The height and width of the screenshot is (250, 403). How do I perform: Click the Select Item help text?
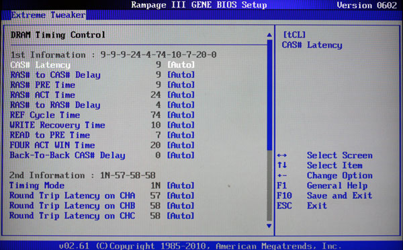click(x=334, y=165)
